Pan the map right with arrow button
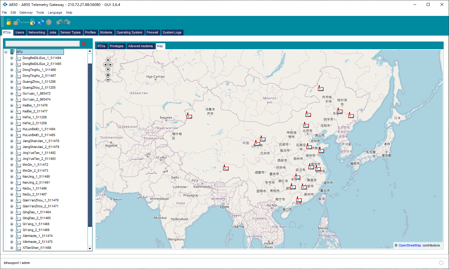Image resolution: width=449 pixels, height=269 pixels. pos(111,65)
